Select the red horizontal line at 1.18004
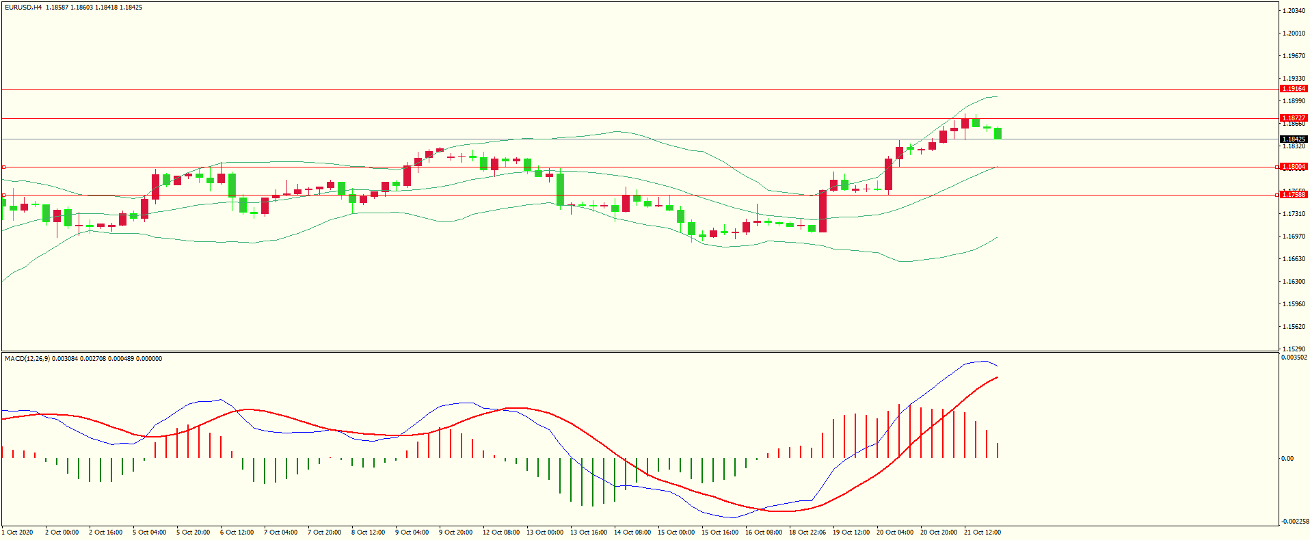Viewport: 1310px width, 540px height. (639, 167)
